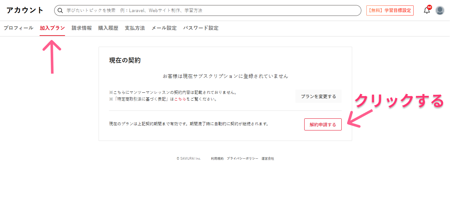Select the 加入プラン tab

coord(52,28)
